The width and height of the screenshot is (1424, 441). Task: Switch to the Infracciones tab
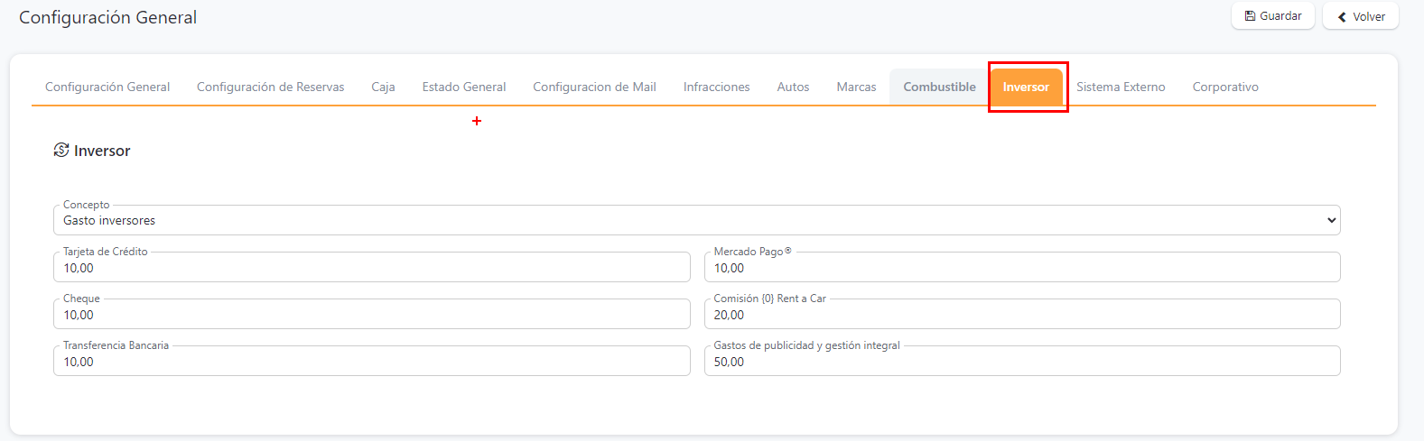716,87
